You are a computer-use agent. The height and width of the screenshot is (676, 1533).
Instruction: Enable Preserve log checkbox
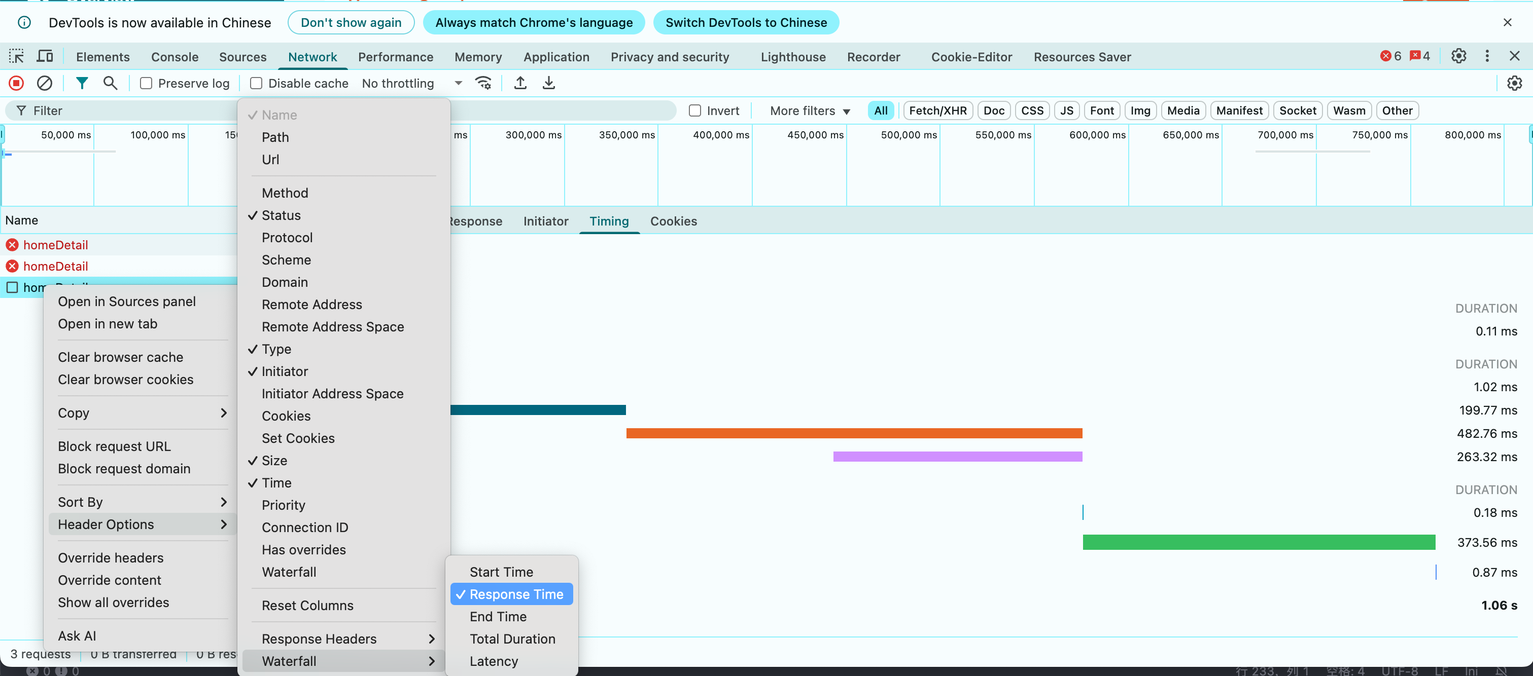coord(146,83)
